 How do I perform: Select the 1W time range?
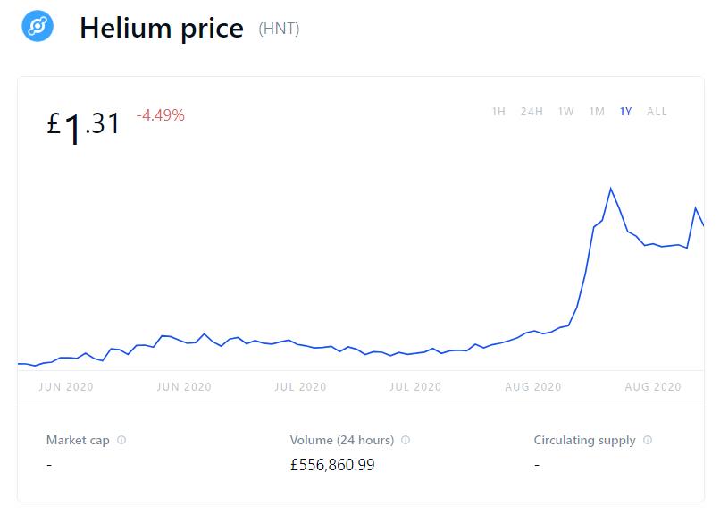[x=565, y=112]
